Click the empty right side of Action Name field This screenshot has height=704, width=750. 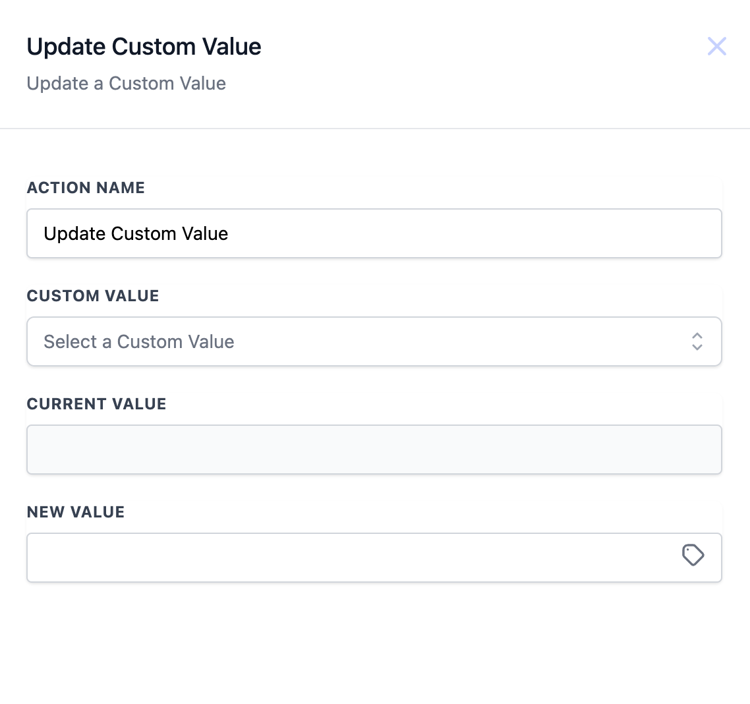pos(527,233)
